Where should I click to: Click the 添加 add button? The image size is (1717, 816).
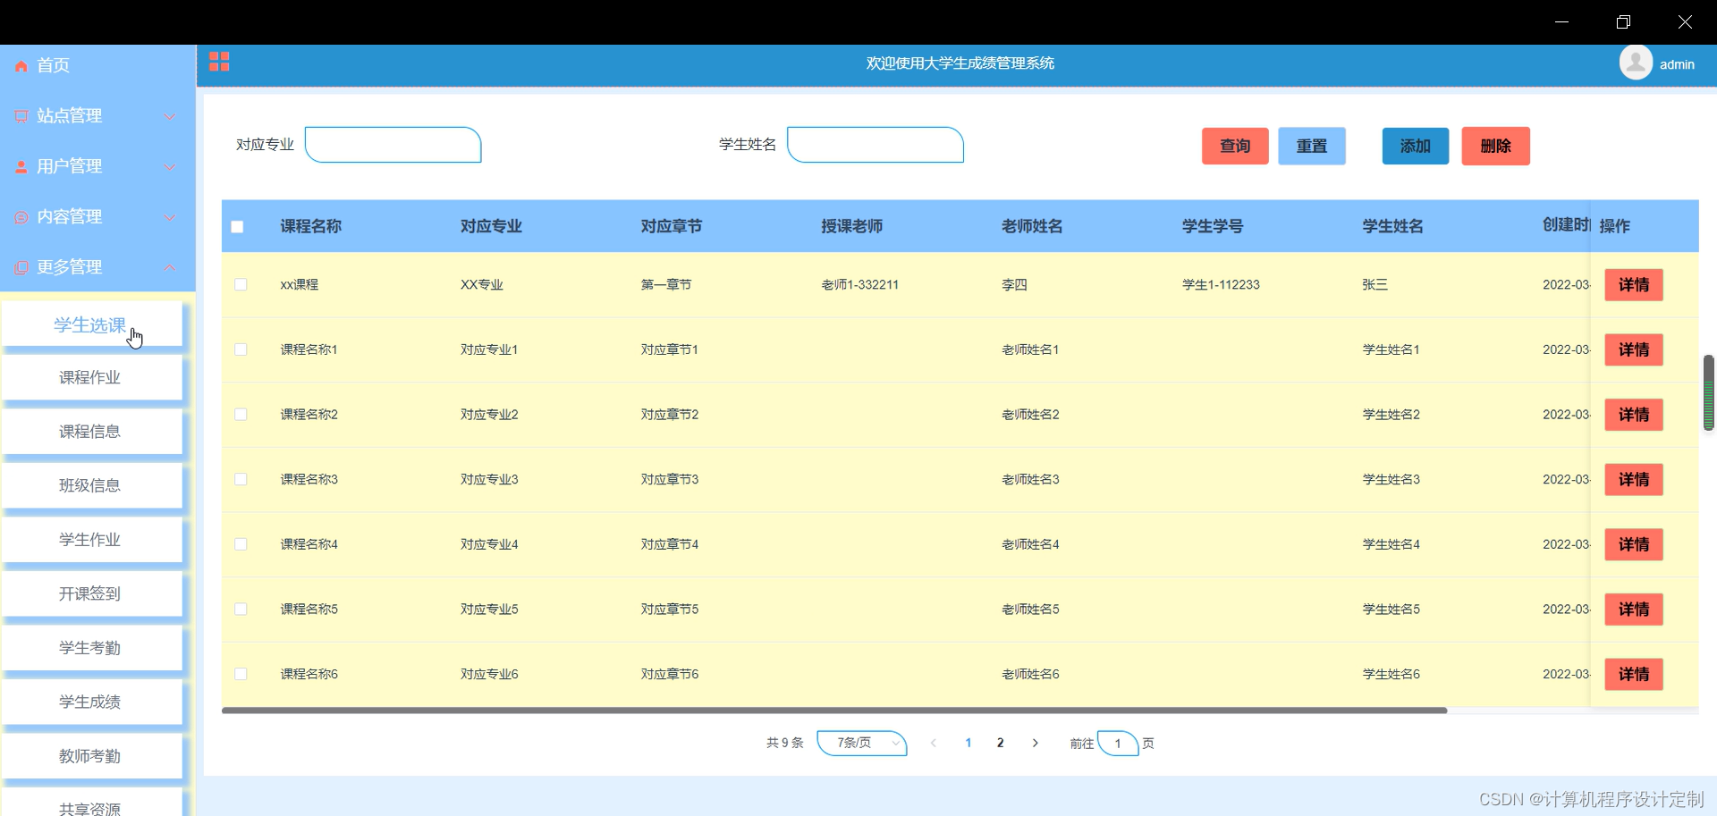(1414, 146)
